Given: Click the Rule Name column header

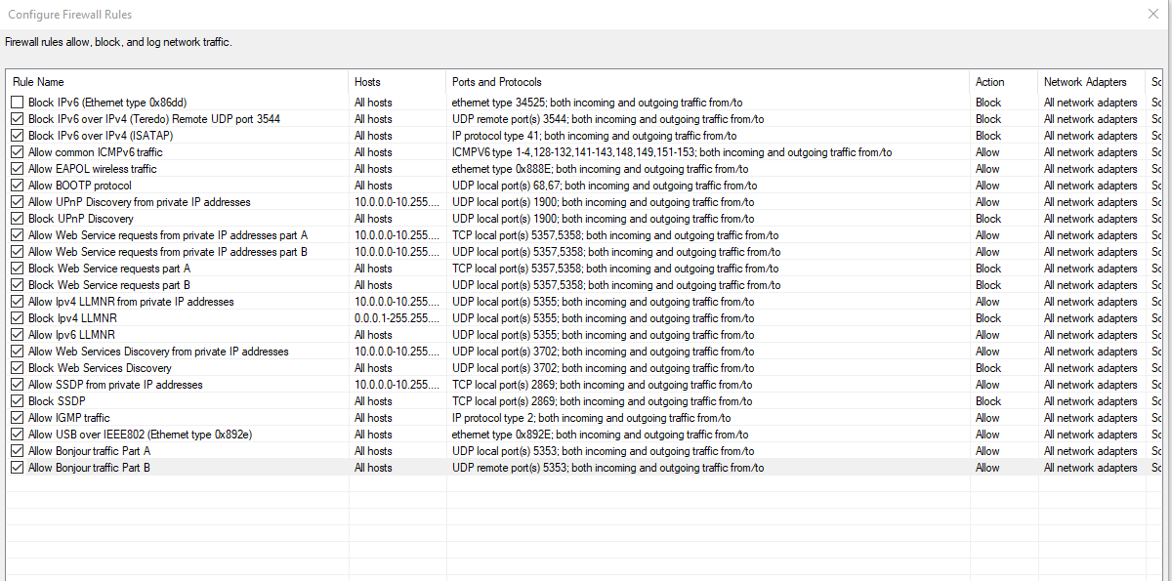Looking at the screenshot, I should click(39, 82).
